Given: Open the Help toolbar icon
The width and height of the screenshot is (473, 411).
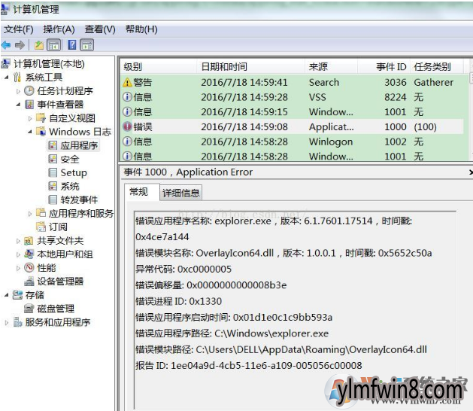Looking at the screenshot, I should point(72,45).
